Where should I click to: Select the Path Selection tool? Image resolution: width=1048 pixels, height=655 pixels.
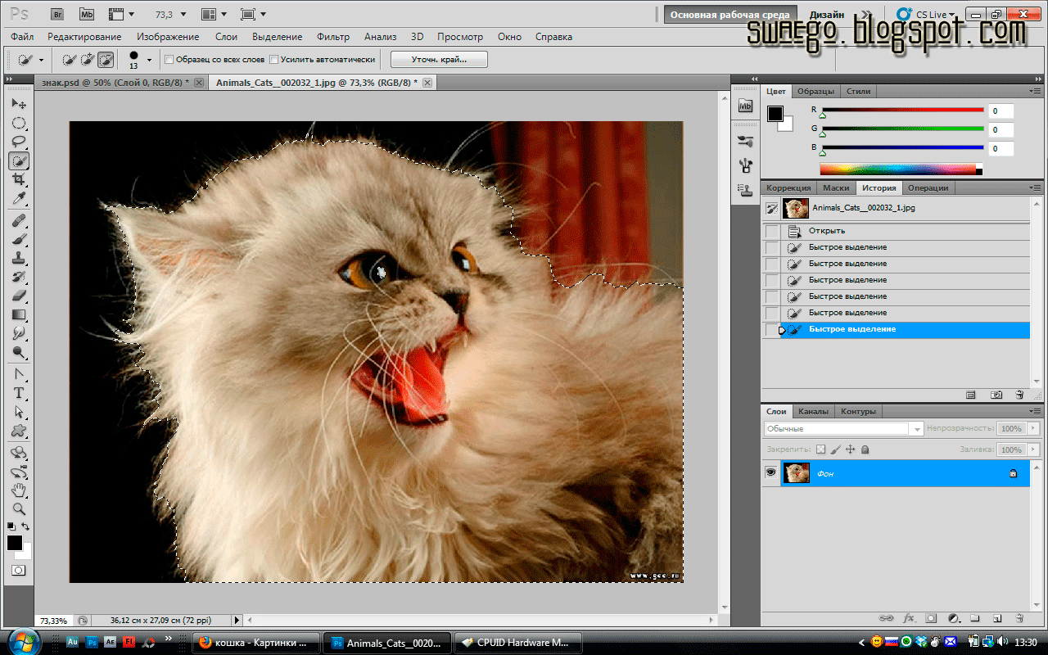19,412
